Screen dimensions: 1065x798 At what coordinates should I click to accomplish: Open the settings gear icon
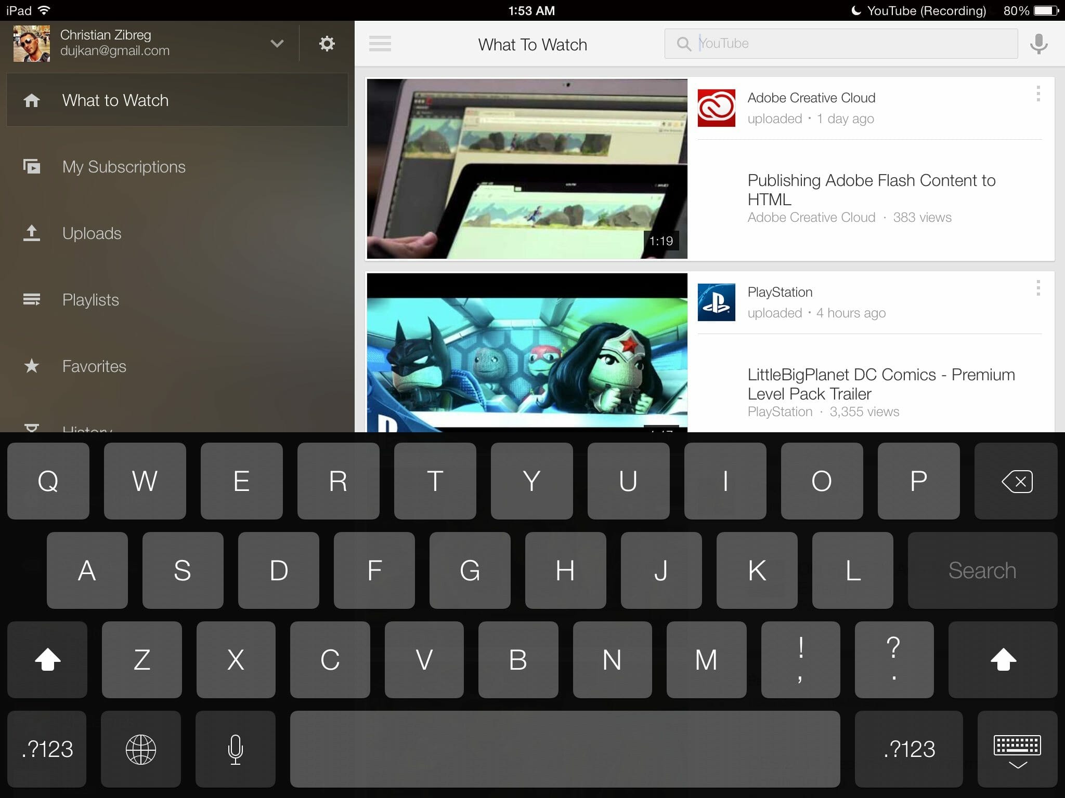coord(327,44)
